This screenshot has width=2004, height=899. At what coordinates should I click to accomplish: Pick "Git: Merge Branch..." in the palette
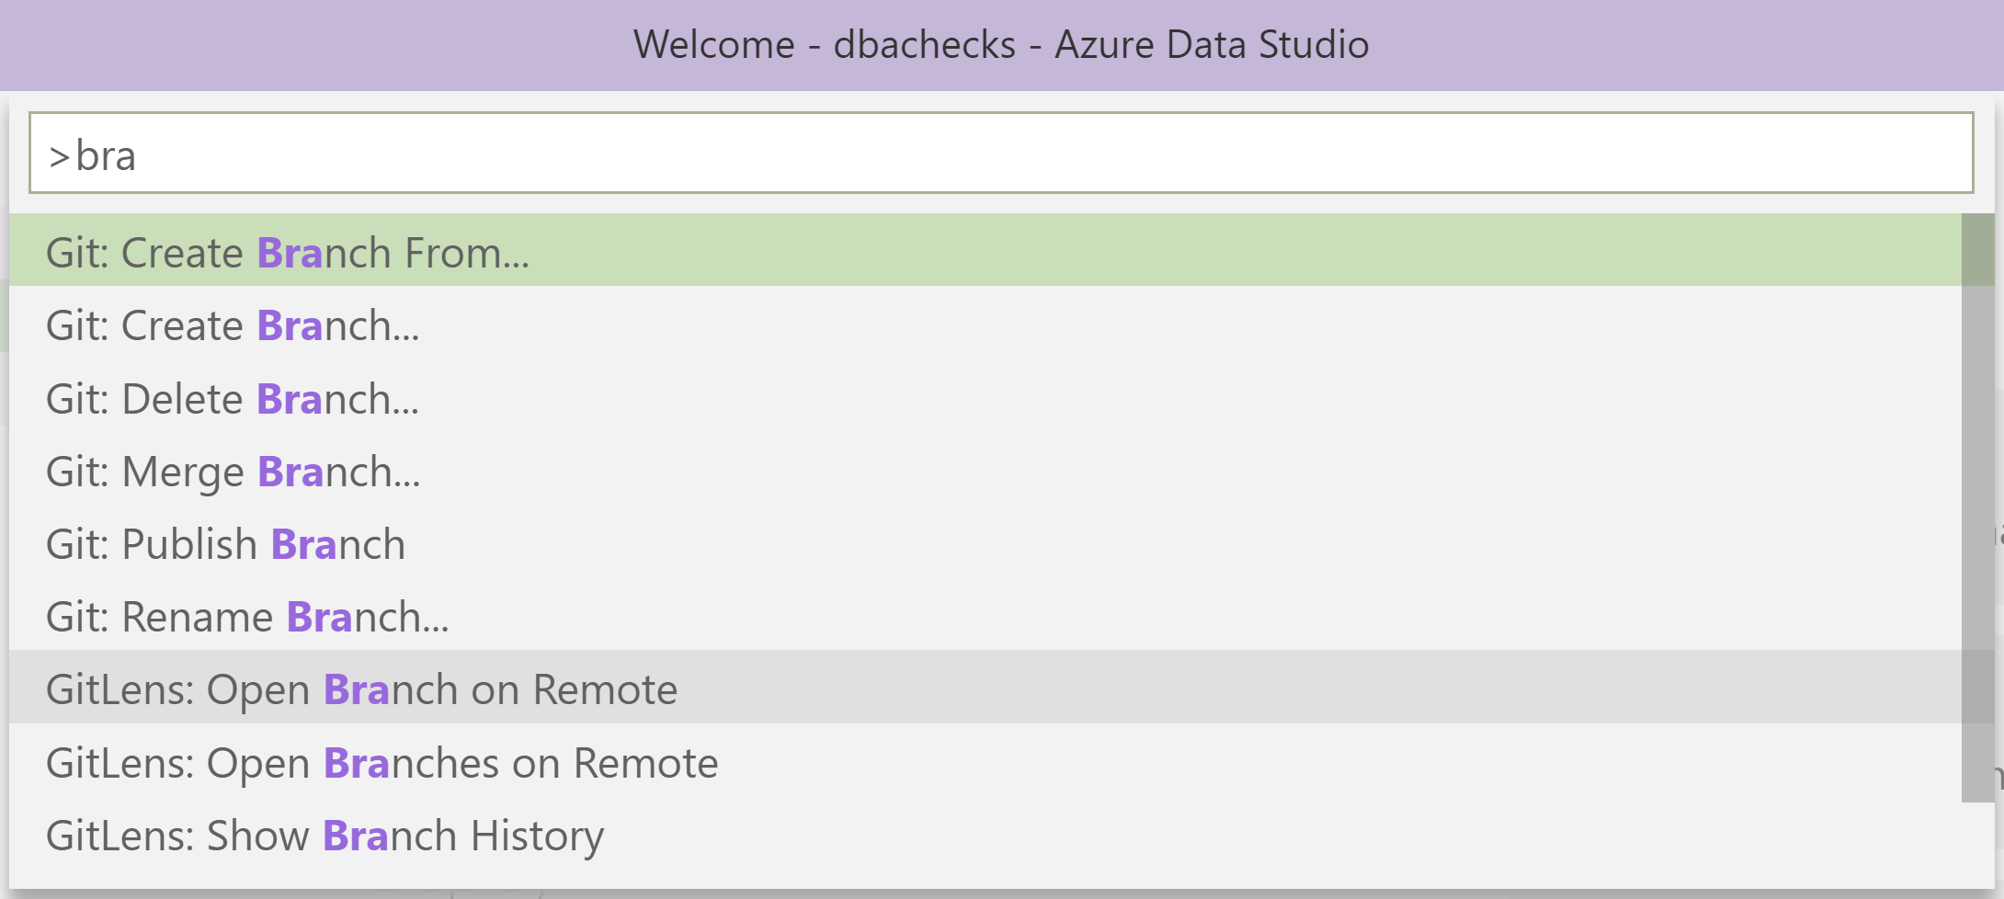(x=233, y=472)
